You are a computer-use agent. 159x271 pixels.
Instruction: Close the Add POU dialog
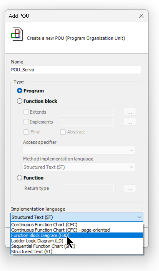click(141, 16)
